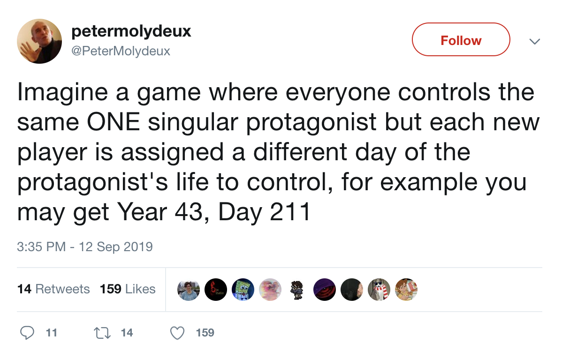Screen dimensions: 577x358
Task: Follow the petermolydeux account
Action: click(x=461, y=40)
